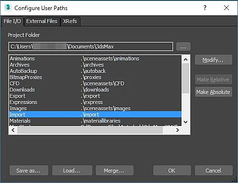Click the Load... button
This screenshot has height=183, width=238.
[x=72, y=171]
